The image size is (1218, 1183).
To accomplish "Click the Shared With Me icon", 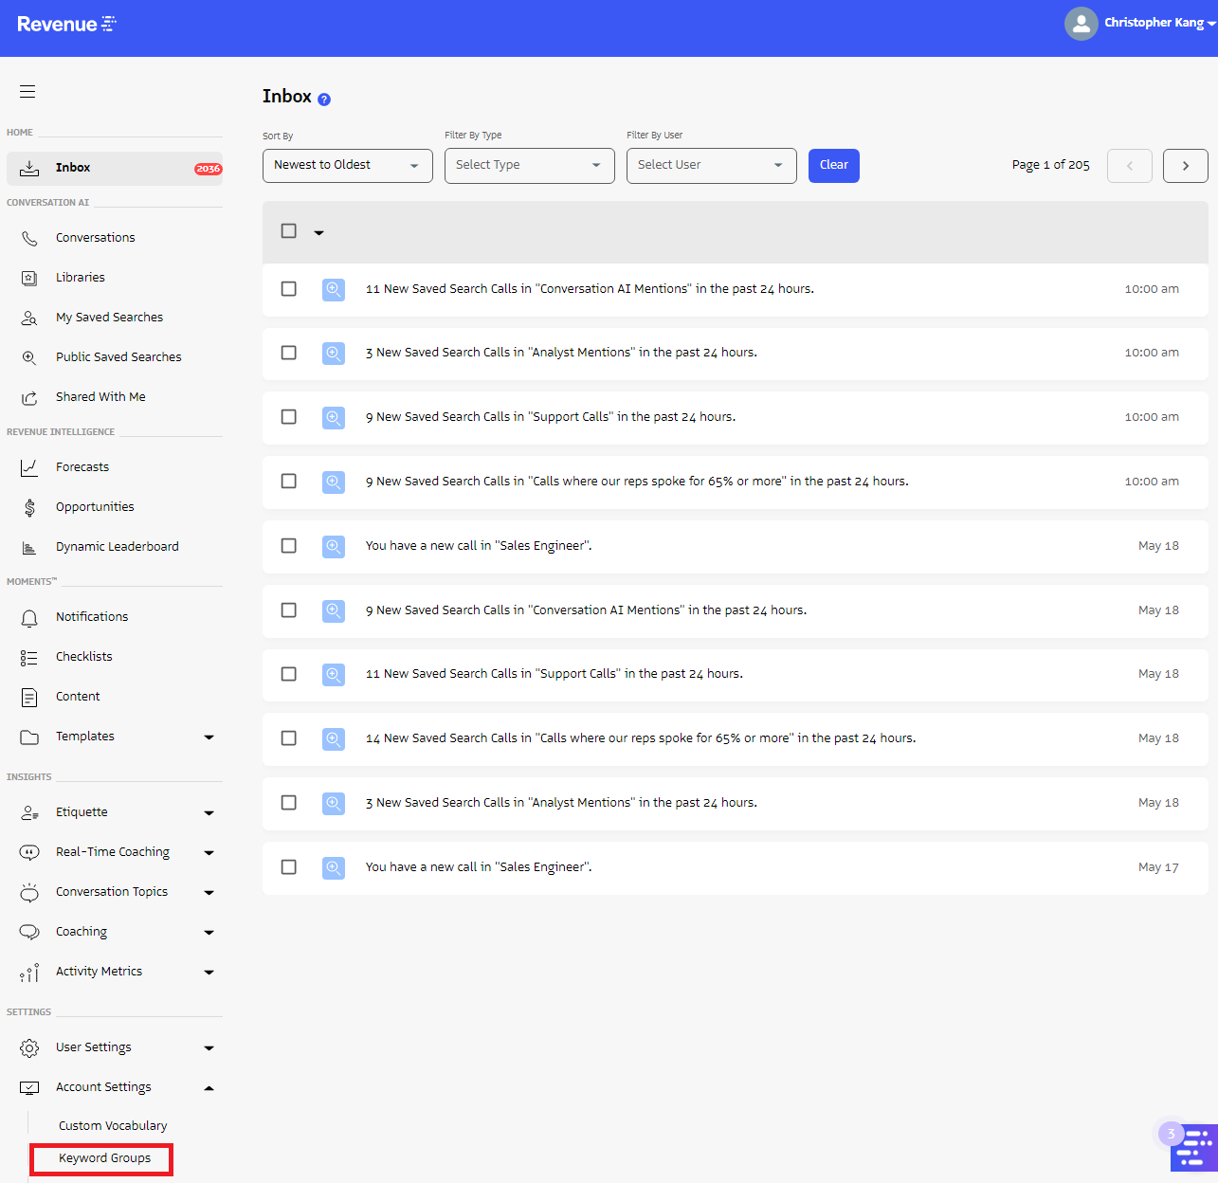I will [28, 396].
